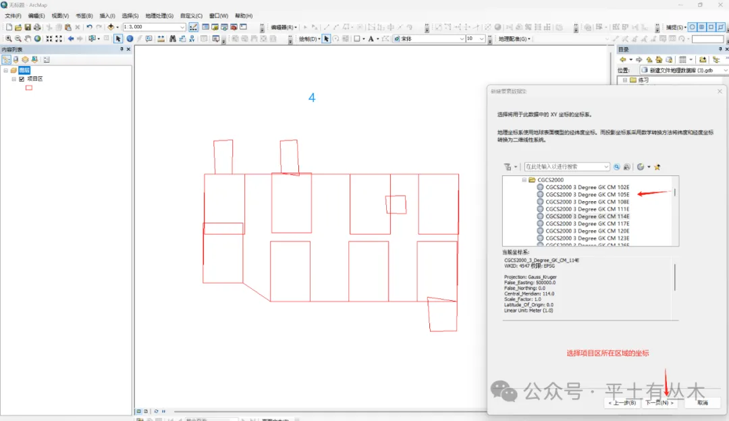Open the Measure tool
729x421 pixels.
[x=161, y=39]
